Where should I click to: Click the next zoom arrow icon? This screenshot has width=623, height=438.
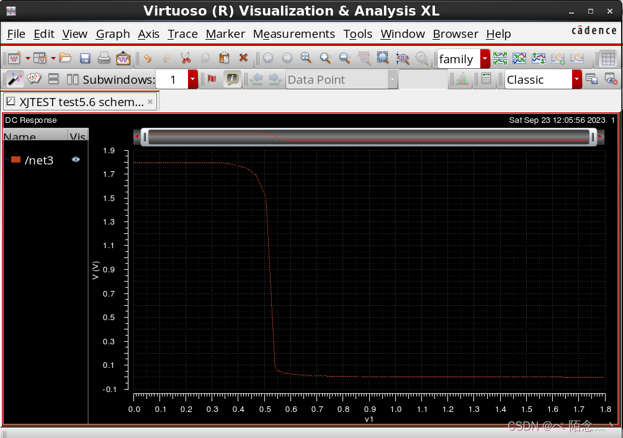[x=287, y=58]
